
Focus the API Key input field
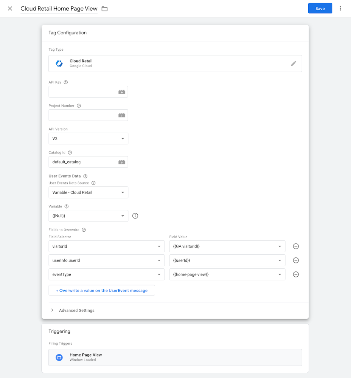(82, 92)
